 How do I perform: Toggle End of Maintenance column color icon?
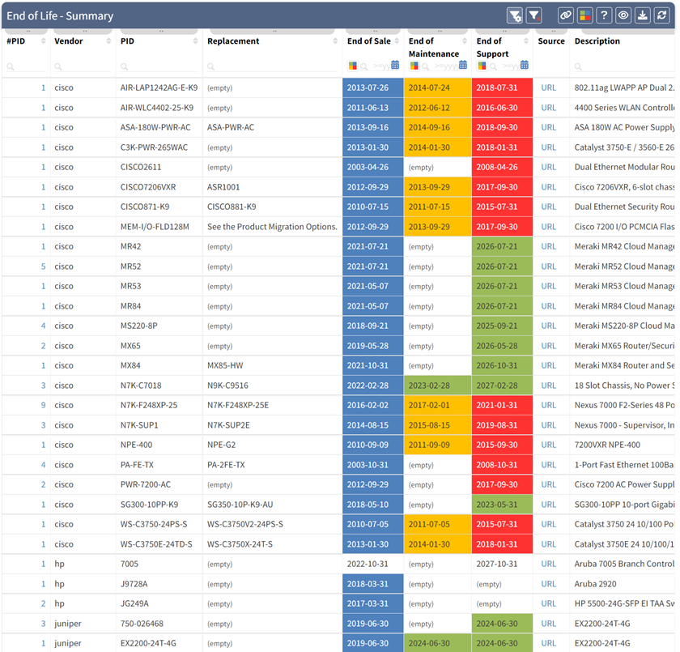(x=414, y=66)
